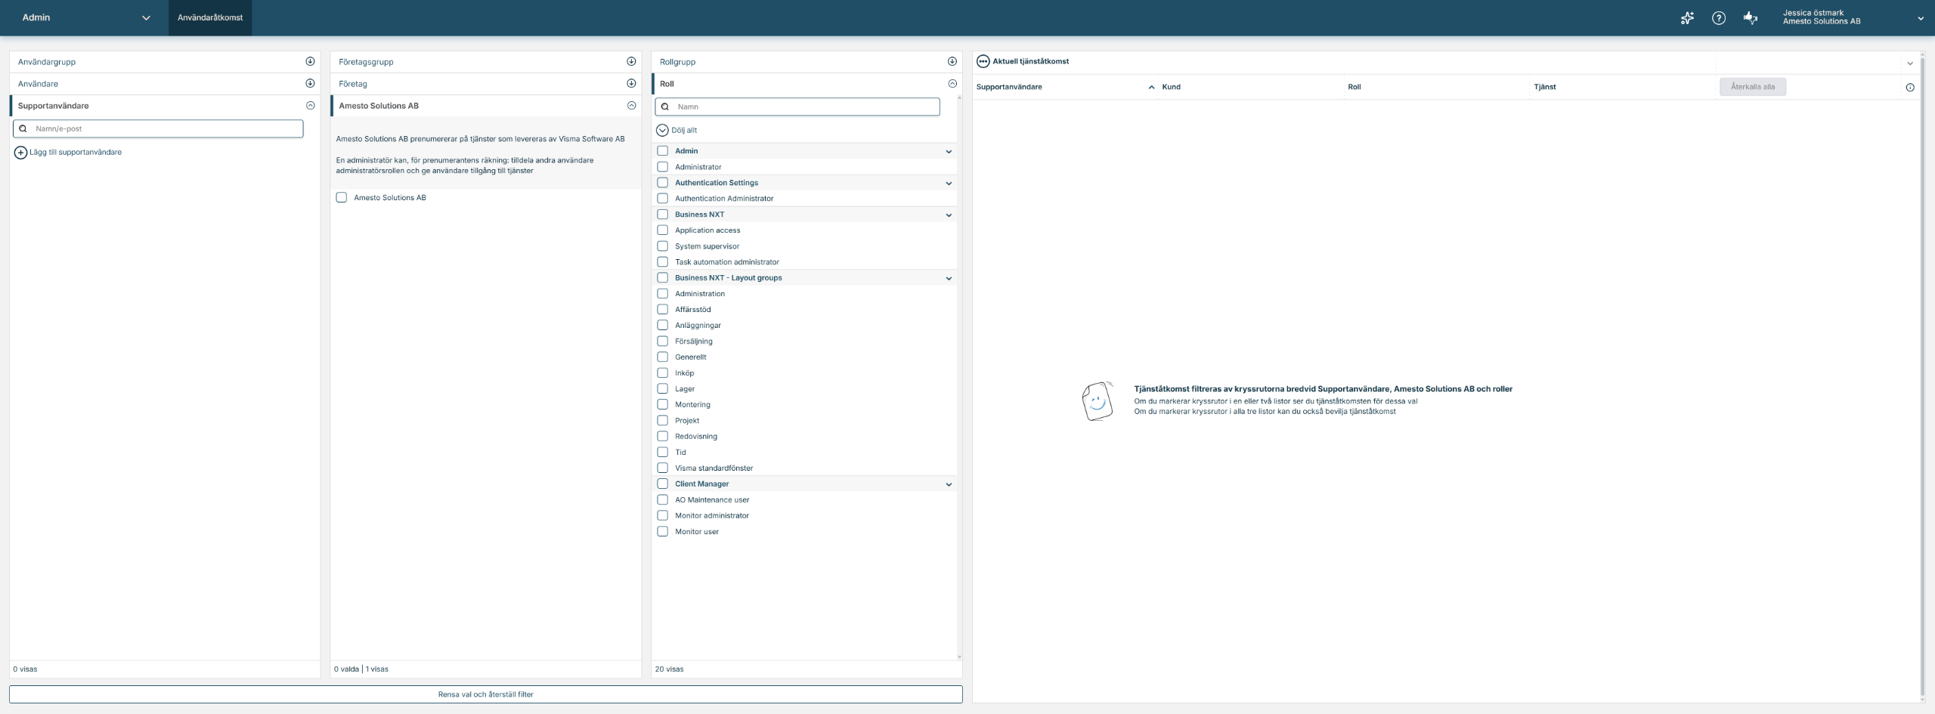This screenshot has width=1935, height=714.
Task: Enable the Redovisning checkbox
Action: [663, 437]
